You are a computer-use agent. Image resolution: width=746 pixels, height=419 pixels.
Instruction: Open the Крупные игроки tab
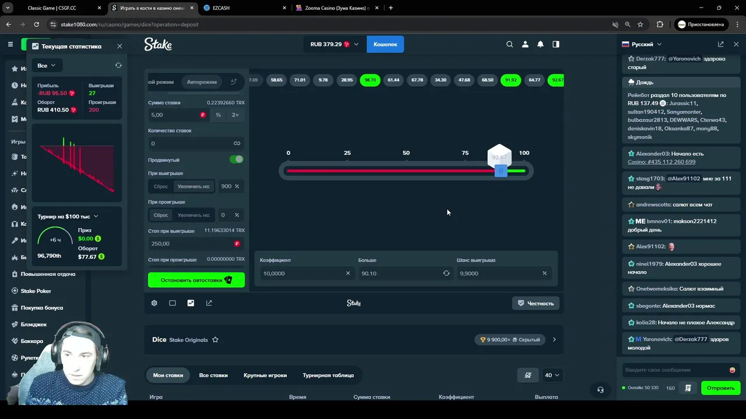pos(265,375)
